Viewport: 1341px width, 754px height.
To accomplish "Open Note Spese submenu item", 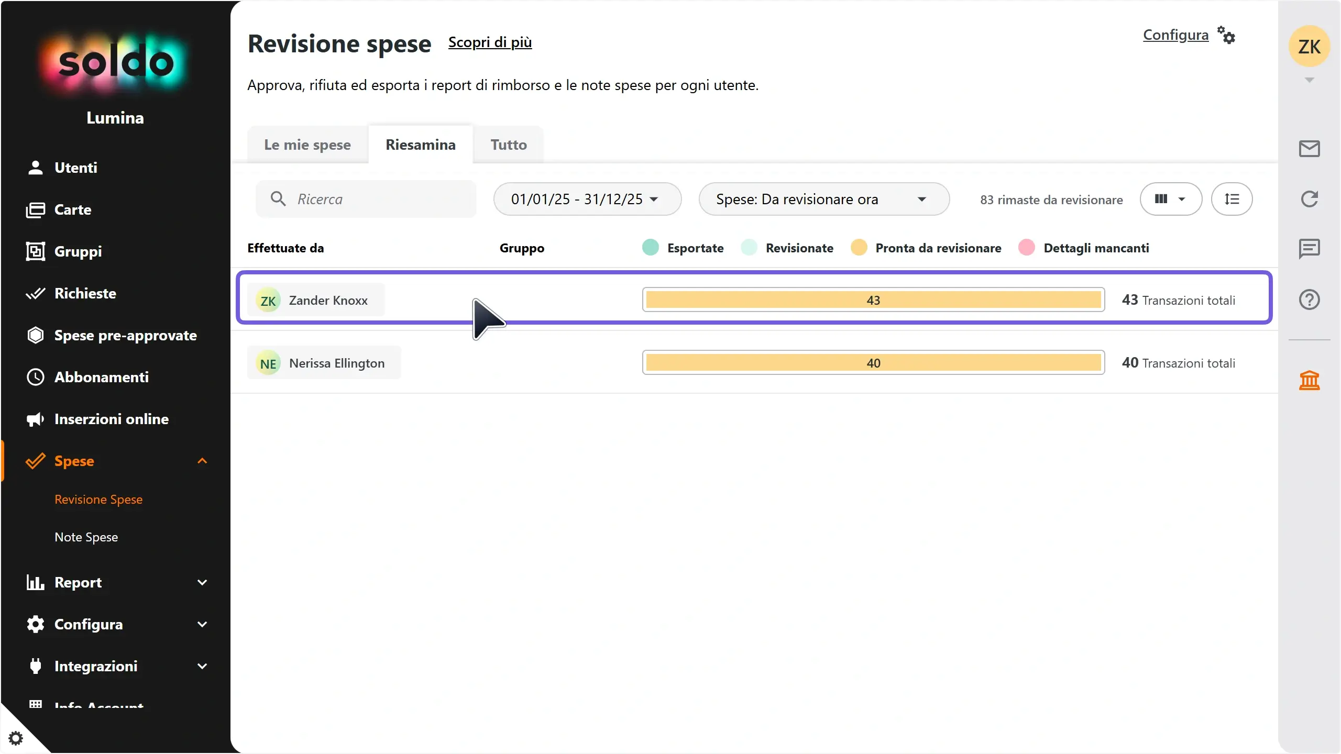I will point(86,537).
